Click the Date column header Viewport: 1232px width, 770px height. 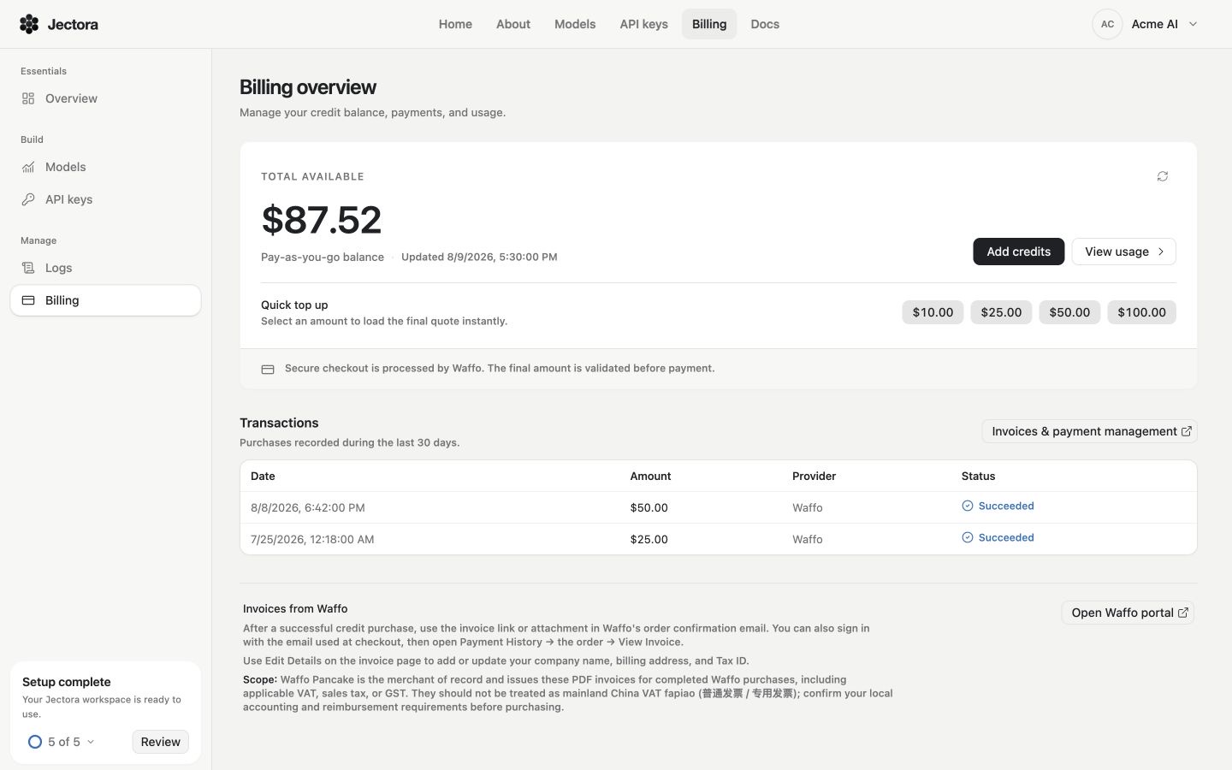(x=263, y=476)
